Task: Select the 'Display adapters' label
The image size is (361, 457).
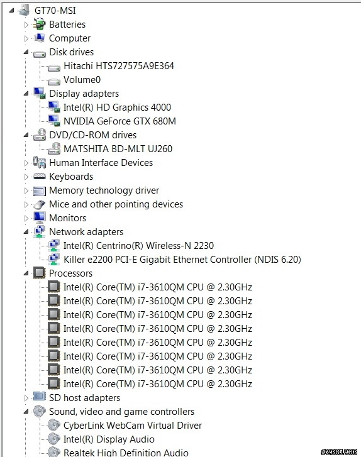Action: tap(84, 94)
